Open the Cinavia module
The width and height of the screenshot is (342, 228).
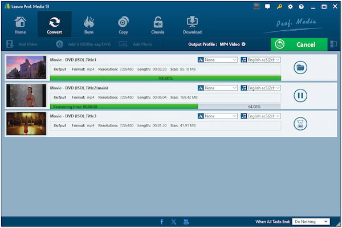pyautogui.click(x=158, y=25)
